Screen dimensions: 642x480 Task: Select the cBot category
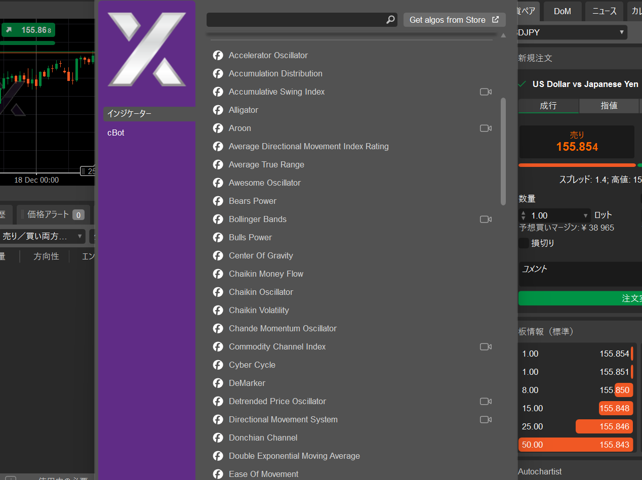coord(116,133)
